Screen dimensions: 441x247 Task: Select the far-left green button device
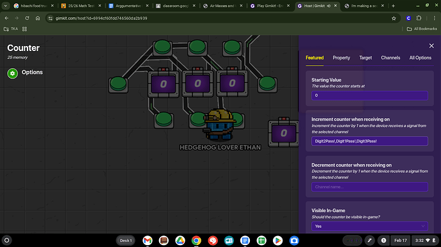pyautogui.click(x=118, y=84)
